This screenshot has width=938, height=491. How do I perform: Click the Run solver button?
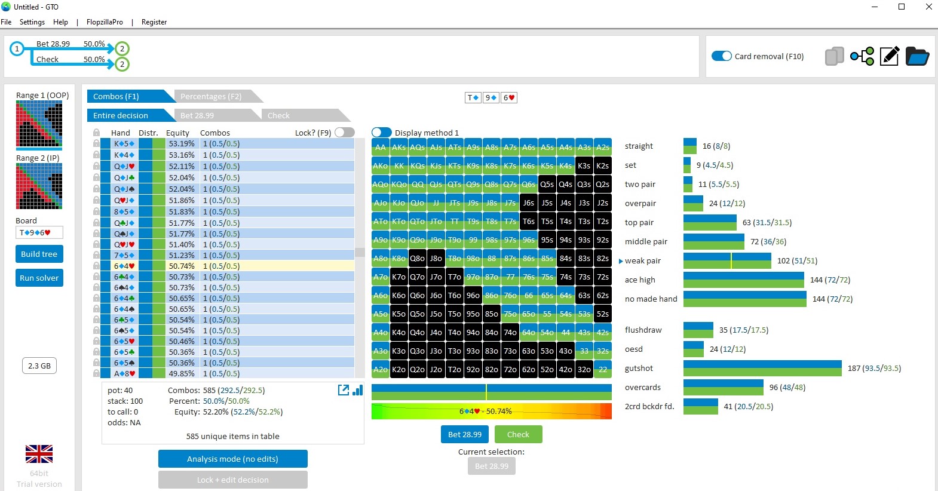(39, 278)
